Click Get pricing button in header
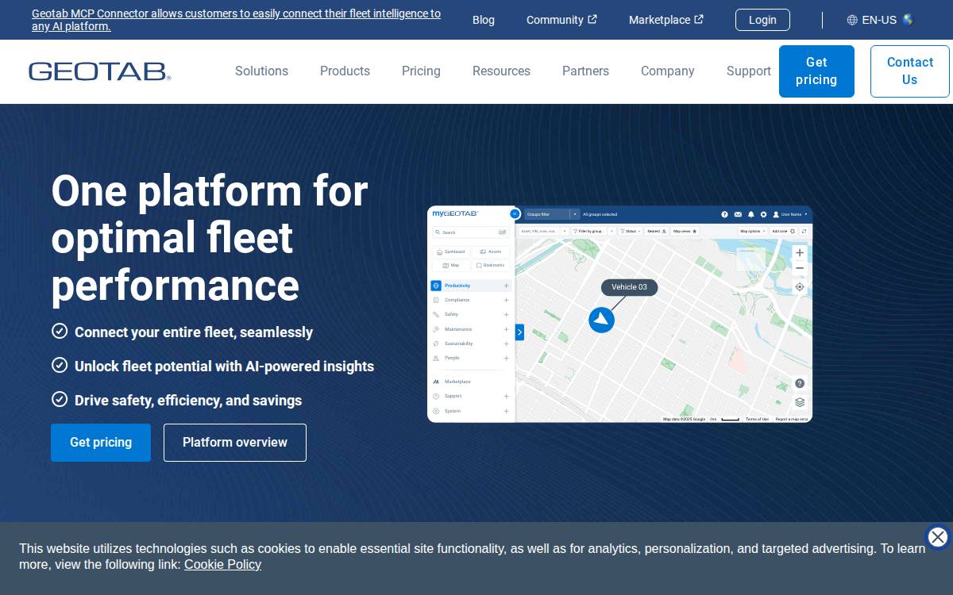The image size is (953, 595). [816, 71]
